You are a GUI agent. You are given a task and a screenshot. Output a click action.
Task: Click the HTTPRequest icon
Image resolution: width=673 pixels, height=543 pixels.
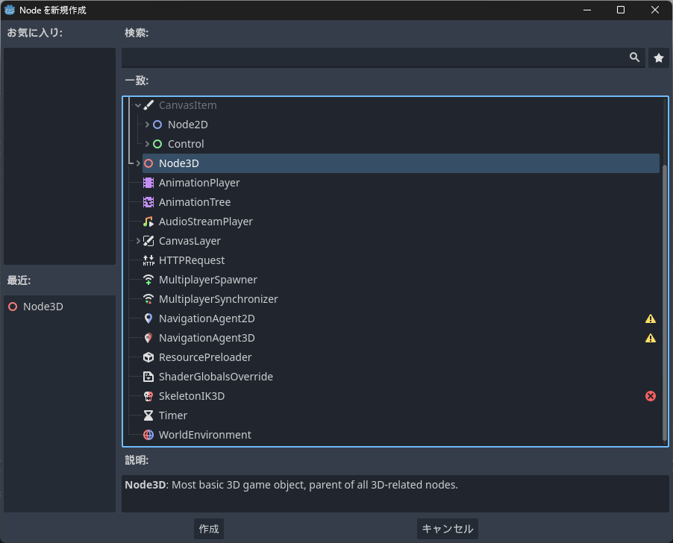(148, 260)
